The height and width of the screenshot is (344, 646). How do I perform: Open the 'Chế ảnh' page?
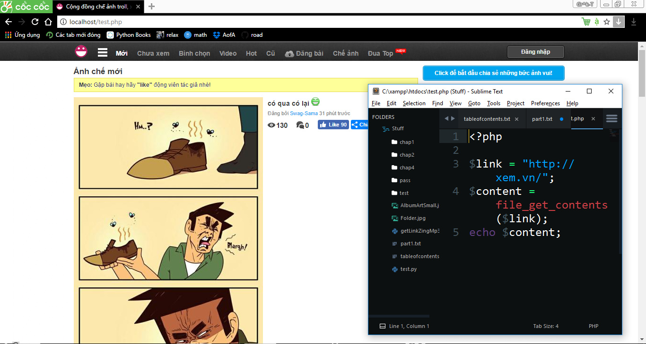coord(346,53)
